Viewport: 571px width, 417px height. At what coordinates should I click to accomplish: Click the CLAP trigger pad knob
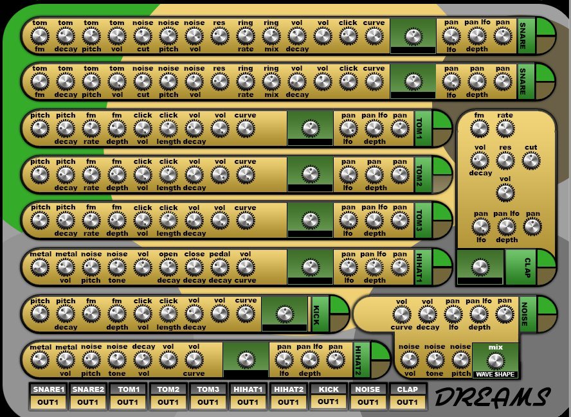pyautogui.click(x=480, y=267)
